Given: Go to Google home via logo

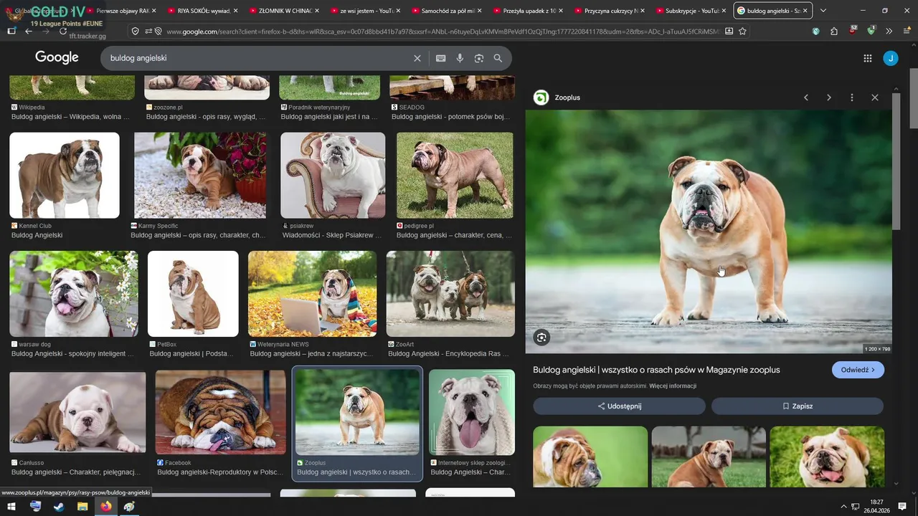Looking at the screenshot, I should (57, 58).
